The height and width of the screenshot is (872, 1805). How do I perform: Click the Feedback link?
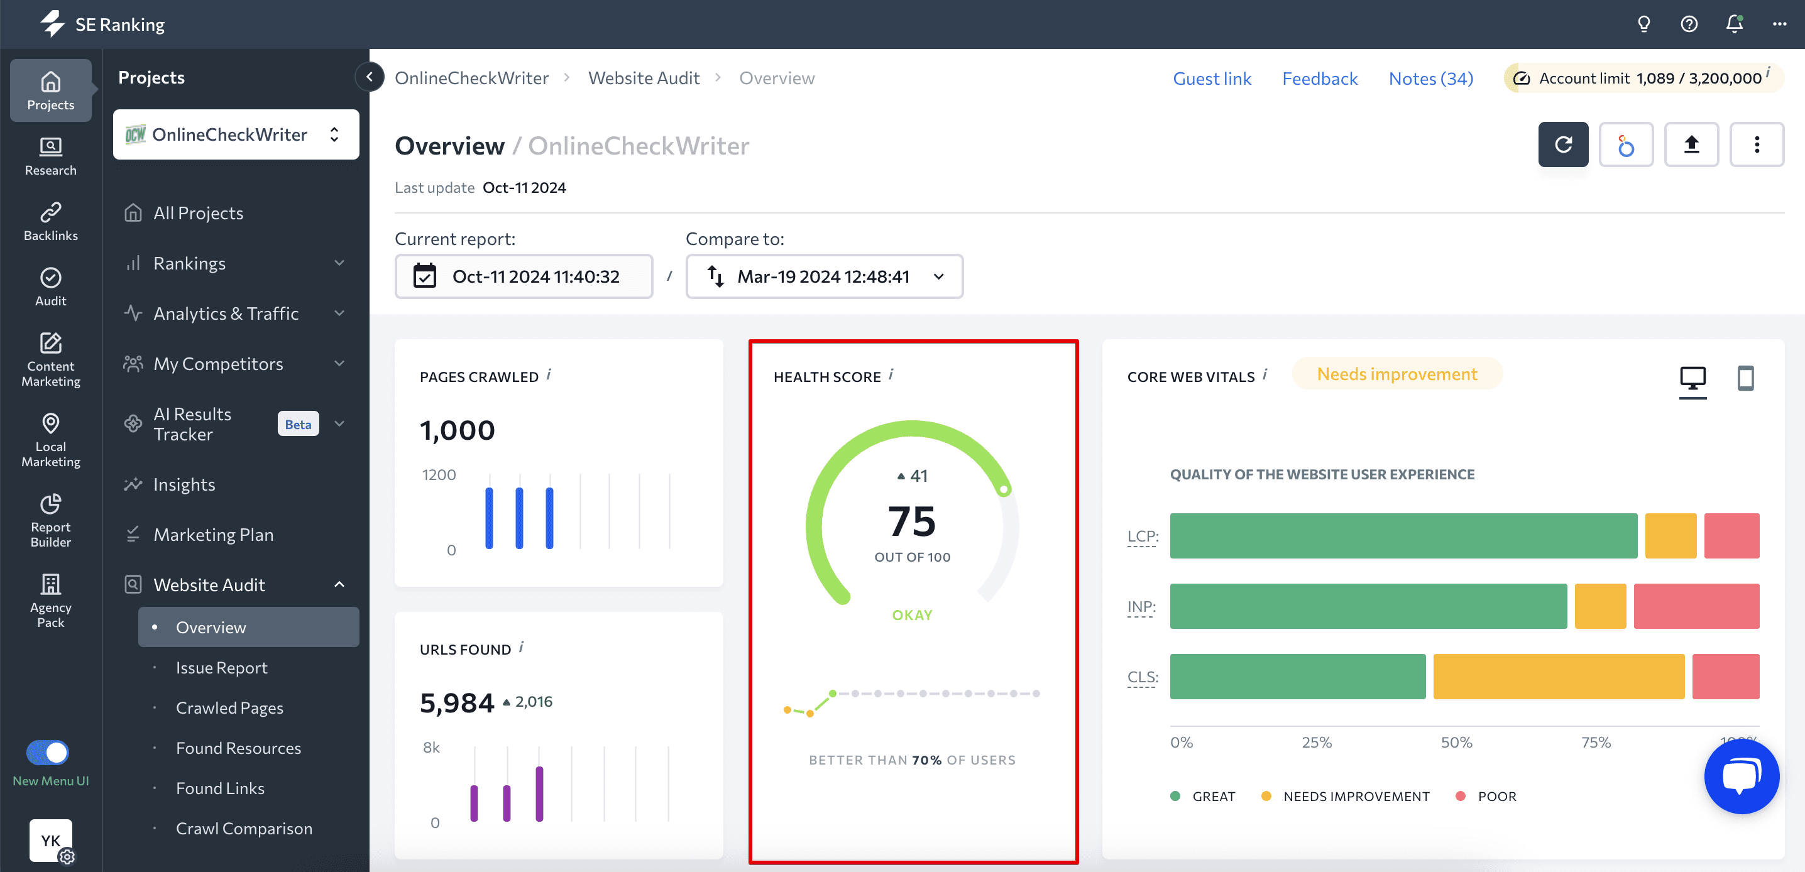pyautogui.click(x=1319, y=78)
